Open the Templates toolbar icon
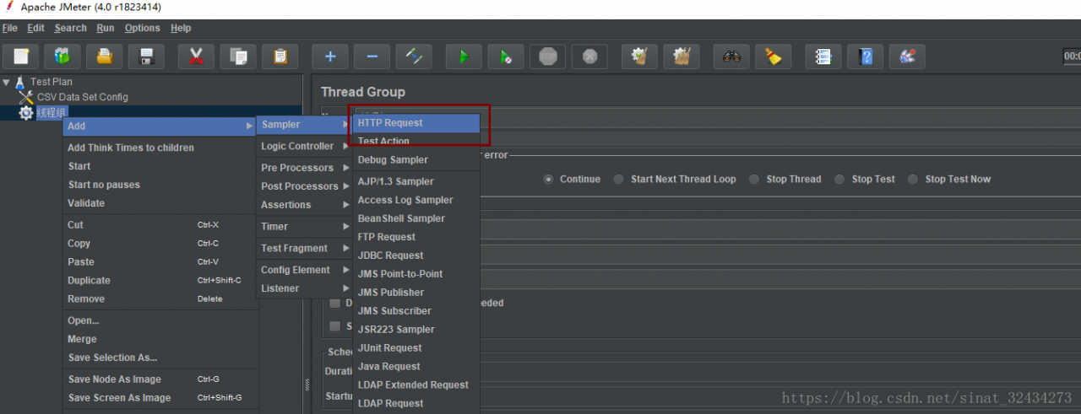Image resolution: width=1081 pixels, height=414 pixels. [62, 56]
